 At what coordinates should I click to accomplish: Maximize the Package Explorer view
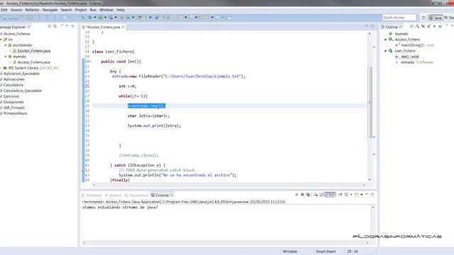(73, 26)
